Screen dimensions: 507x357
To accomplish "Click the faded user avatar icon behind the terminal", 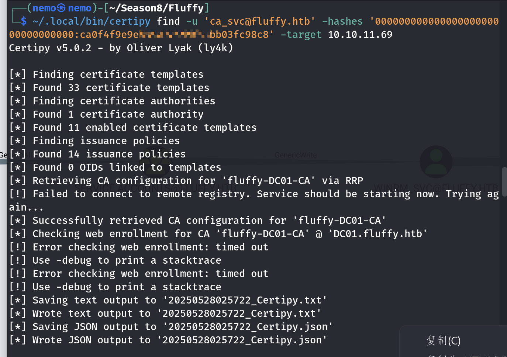I will pyautogui.click(x=436, y=162).
